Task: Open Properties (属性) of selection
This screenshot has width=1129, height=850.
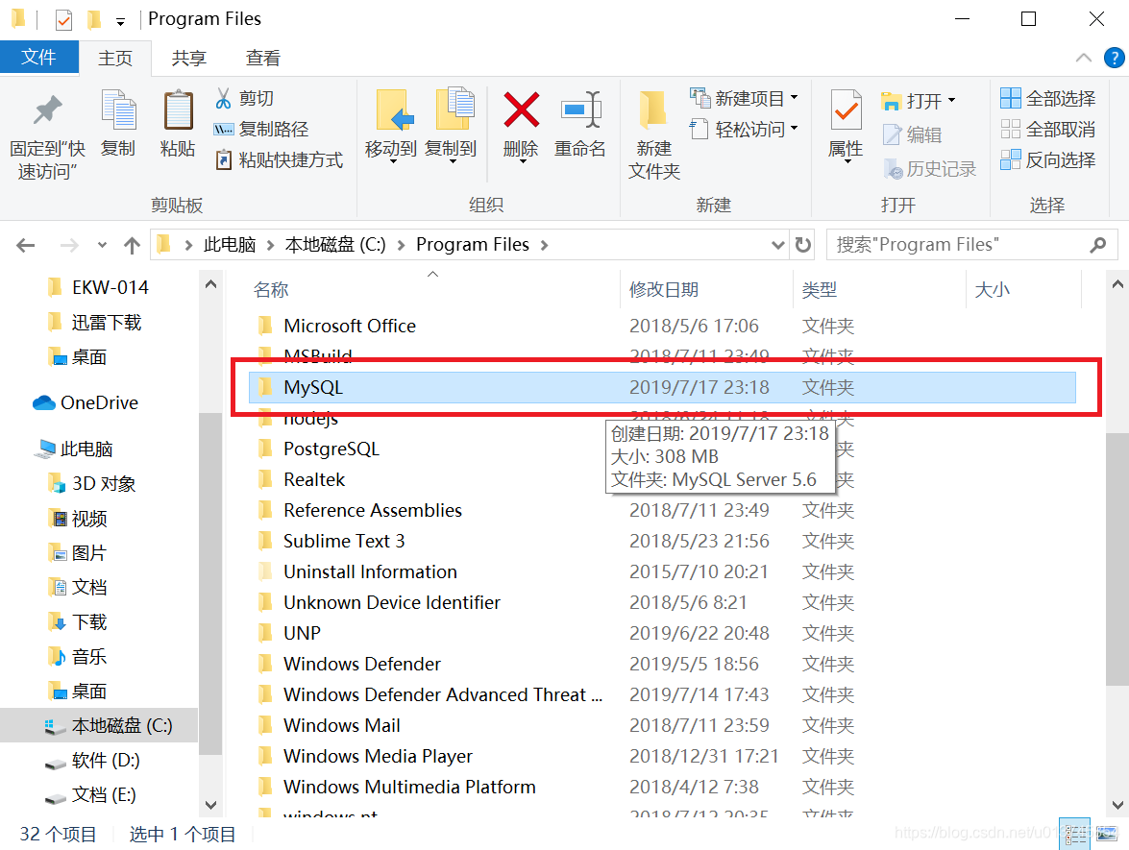Action: 846,127
